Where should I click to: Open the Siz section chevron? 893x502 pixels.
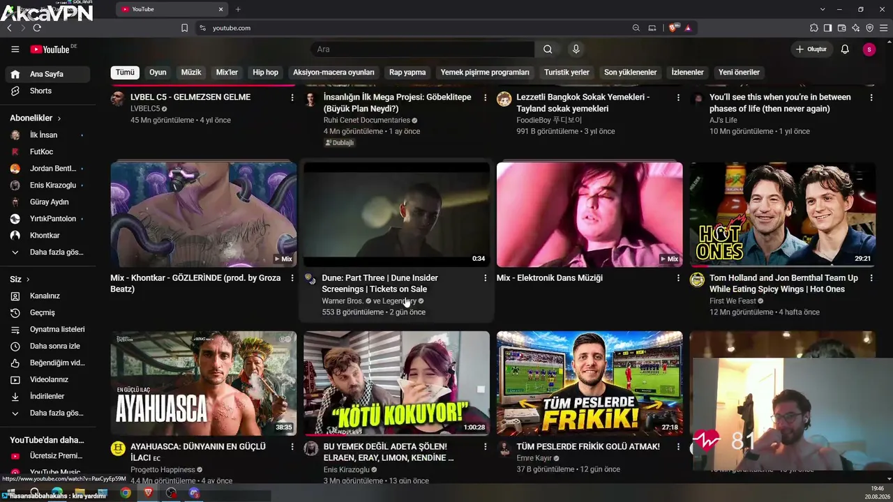[x=28, y=280]
